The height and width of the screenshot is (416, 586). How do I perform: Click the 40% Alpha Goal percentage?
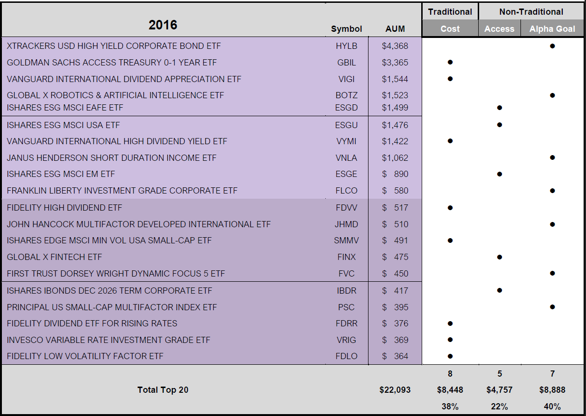point(552,407)
